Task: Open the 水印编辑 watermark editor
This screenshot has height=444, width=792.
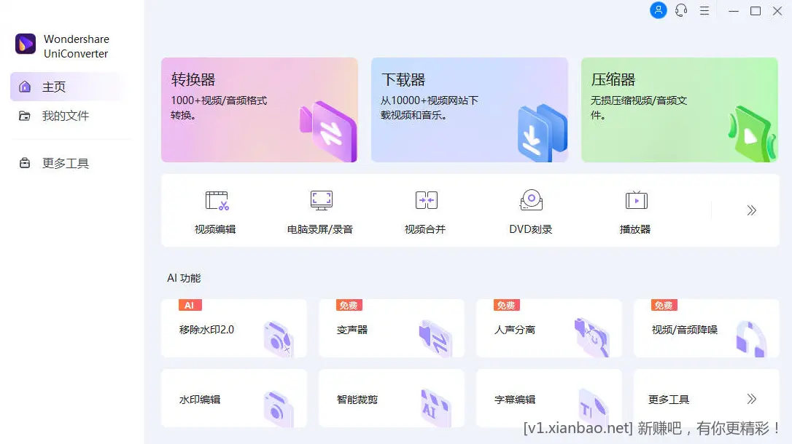Action: coord(234,399)
